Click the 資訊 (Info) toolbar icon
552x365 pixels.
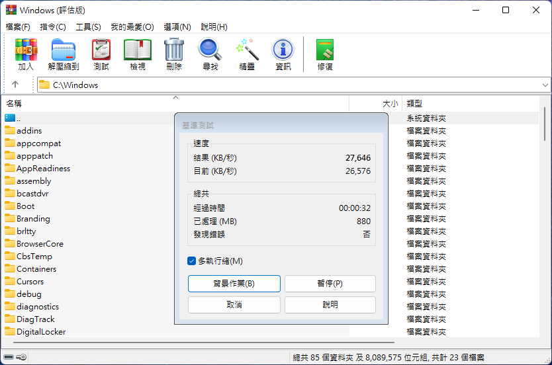[x=283, y=51]
